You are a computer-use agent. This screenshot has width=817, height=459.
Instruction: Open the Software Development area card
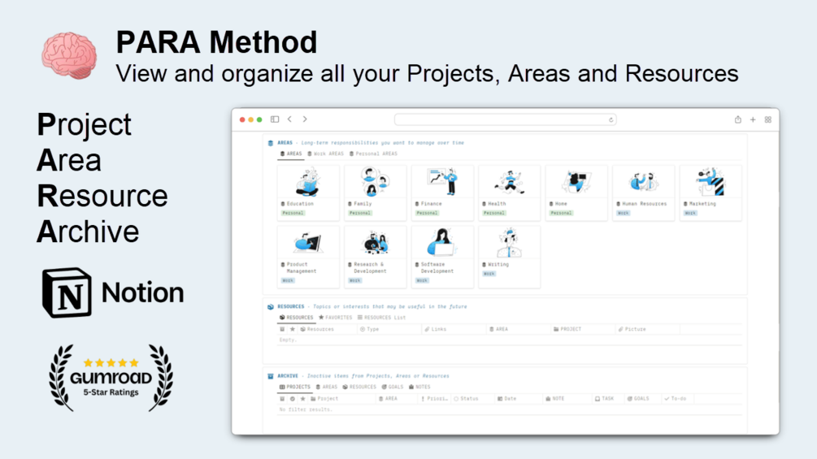pos(442,257)
